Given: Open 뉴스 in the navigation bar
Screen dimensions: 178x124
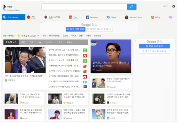Looking at the screenshot, I should click(x=44, y=36).
